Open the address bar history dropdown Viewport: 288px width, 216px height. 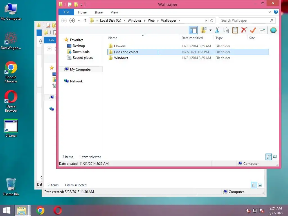[206, 21]
